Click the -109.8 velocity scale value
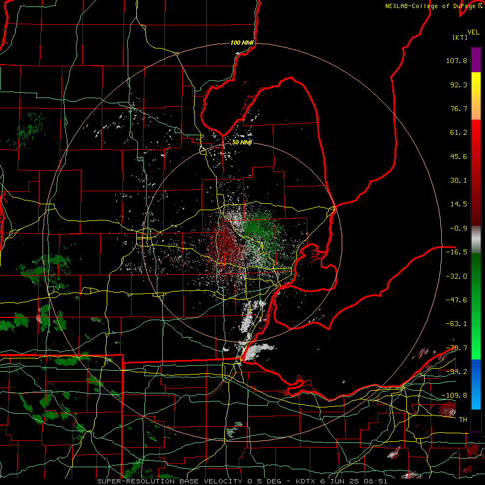Image resolution: width=485 pixels, height=485 pixels. pos(454,396)
